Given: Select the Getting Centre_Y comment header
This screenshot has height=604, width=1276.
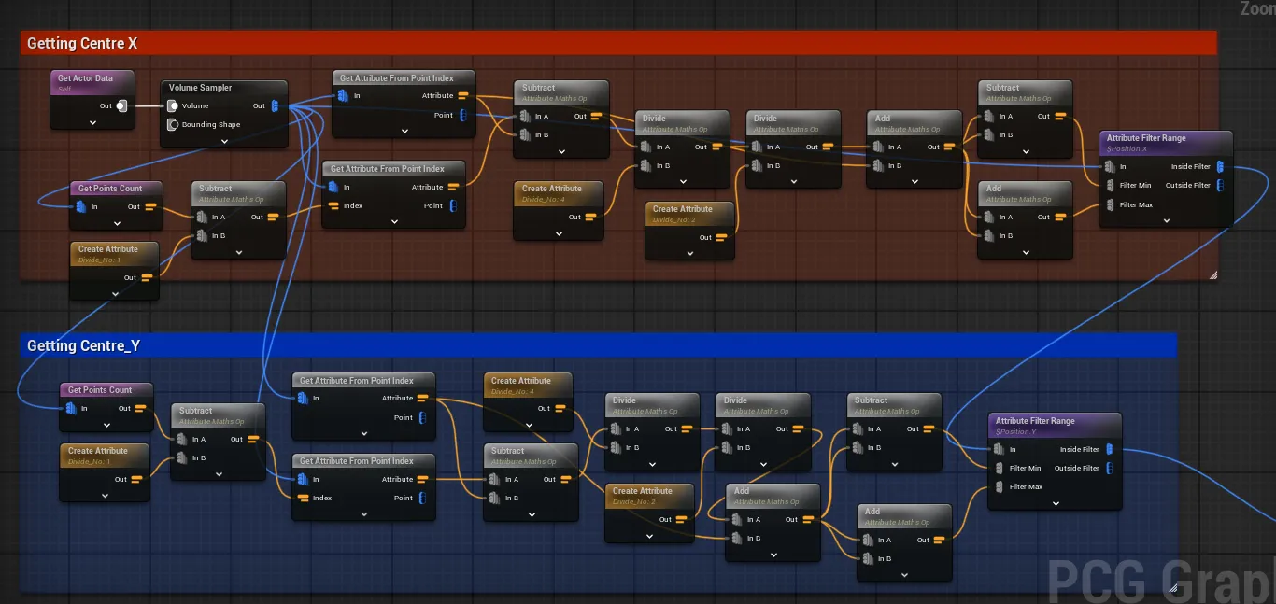Looking at the screenshot, I should coord(598,345).
